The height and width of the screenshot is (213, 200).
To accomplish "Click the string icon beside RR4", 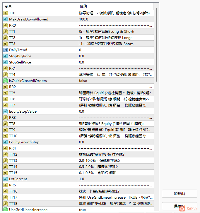I will (x=6, y=148).
